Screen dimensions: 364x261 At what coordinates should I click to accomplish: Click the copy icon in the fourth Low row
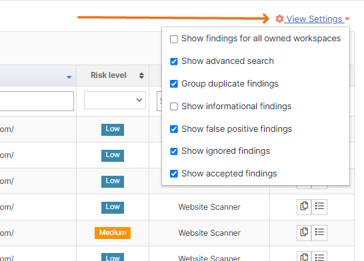click(x=304, y=207)
